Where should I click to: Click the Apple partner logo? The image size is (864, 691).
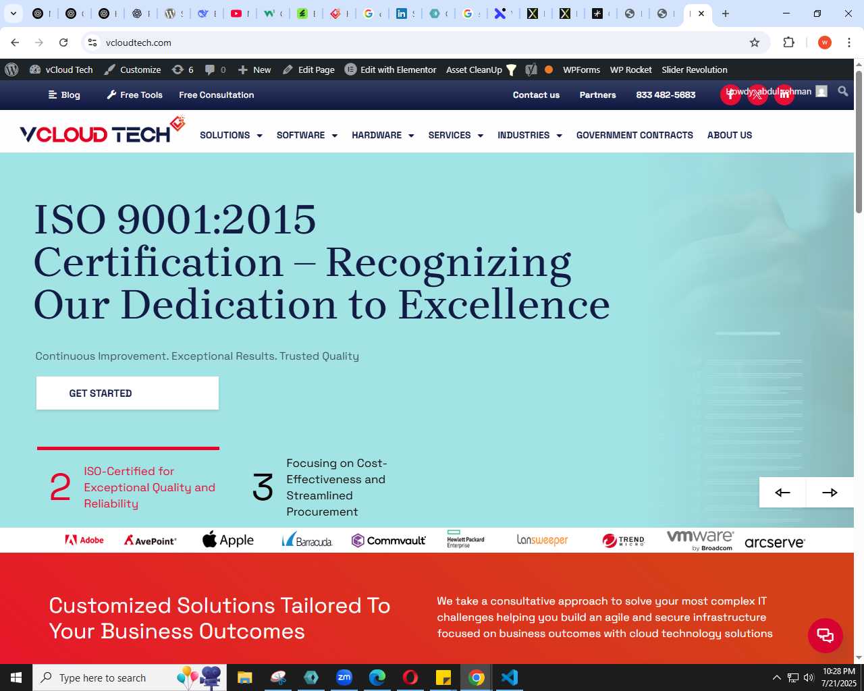(228, 540)
